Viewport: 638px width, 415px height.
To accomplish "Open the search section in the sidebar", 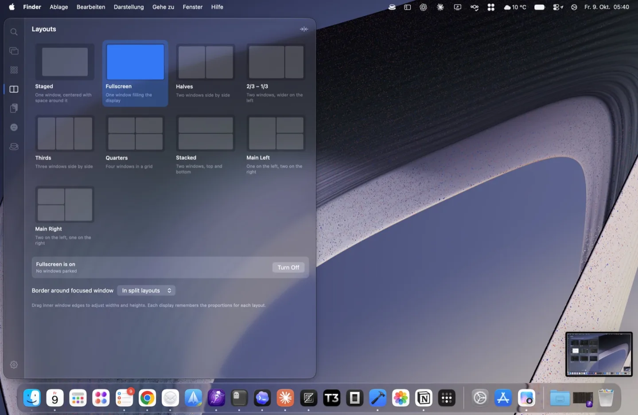I will point(14,32).
